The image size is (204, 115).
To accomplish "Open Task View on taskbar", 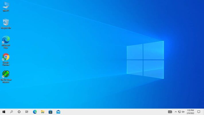I will point(27,112).
